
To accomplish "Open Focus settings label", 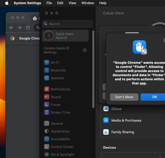I will (55, 105).
